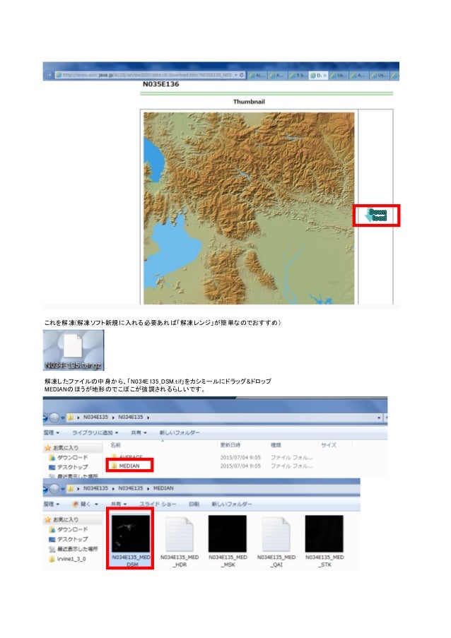Click the folder icon in upper Explorer breadcrumb

pyautogui.click(x=71, y=418)
